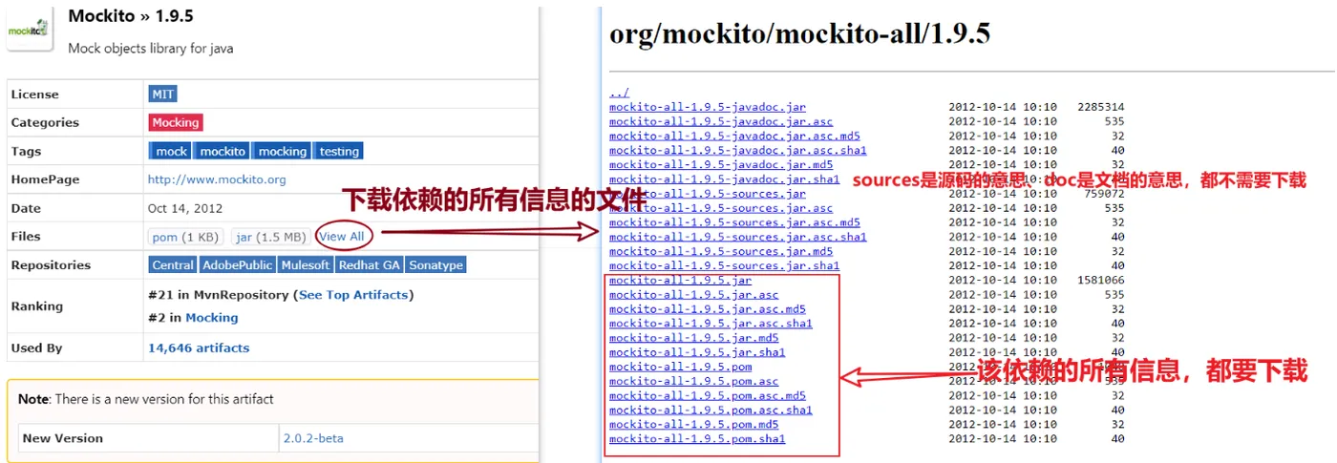This screenshot has width=1337, height=463.
Task: Open mockito-all-1.9.5.jar.asc.md5 link
Action: point(708,309)
